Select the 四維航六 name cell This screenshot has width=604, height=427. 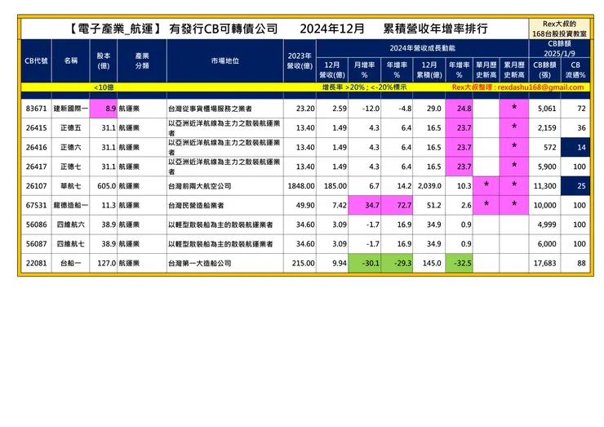tap(70, 225)
